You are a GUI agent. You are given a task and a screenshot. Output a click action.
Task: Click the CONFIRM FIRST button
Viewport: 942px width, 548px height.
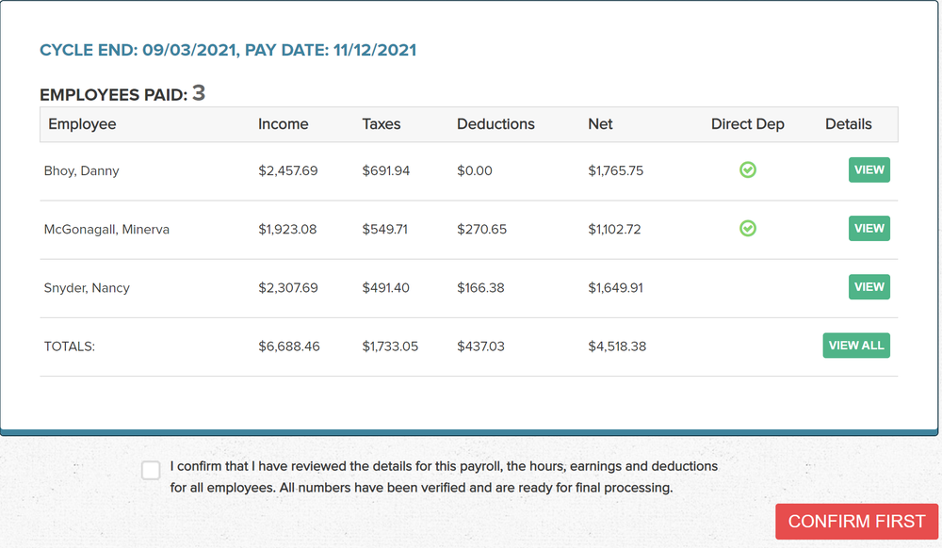tap(856, 521)
